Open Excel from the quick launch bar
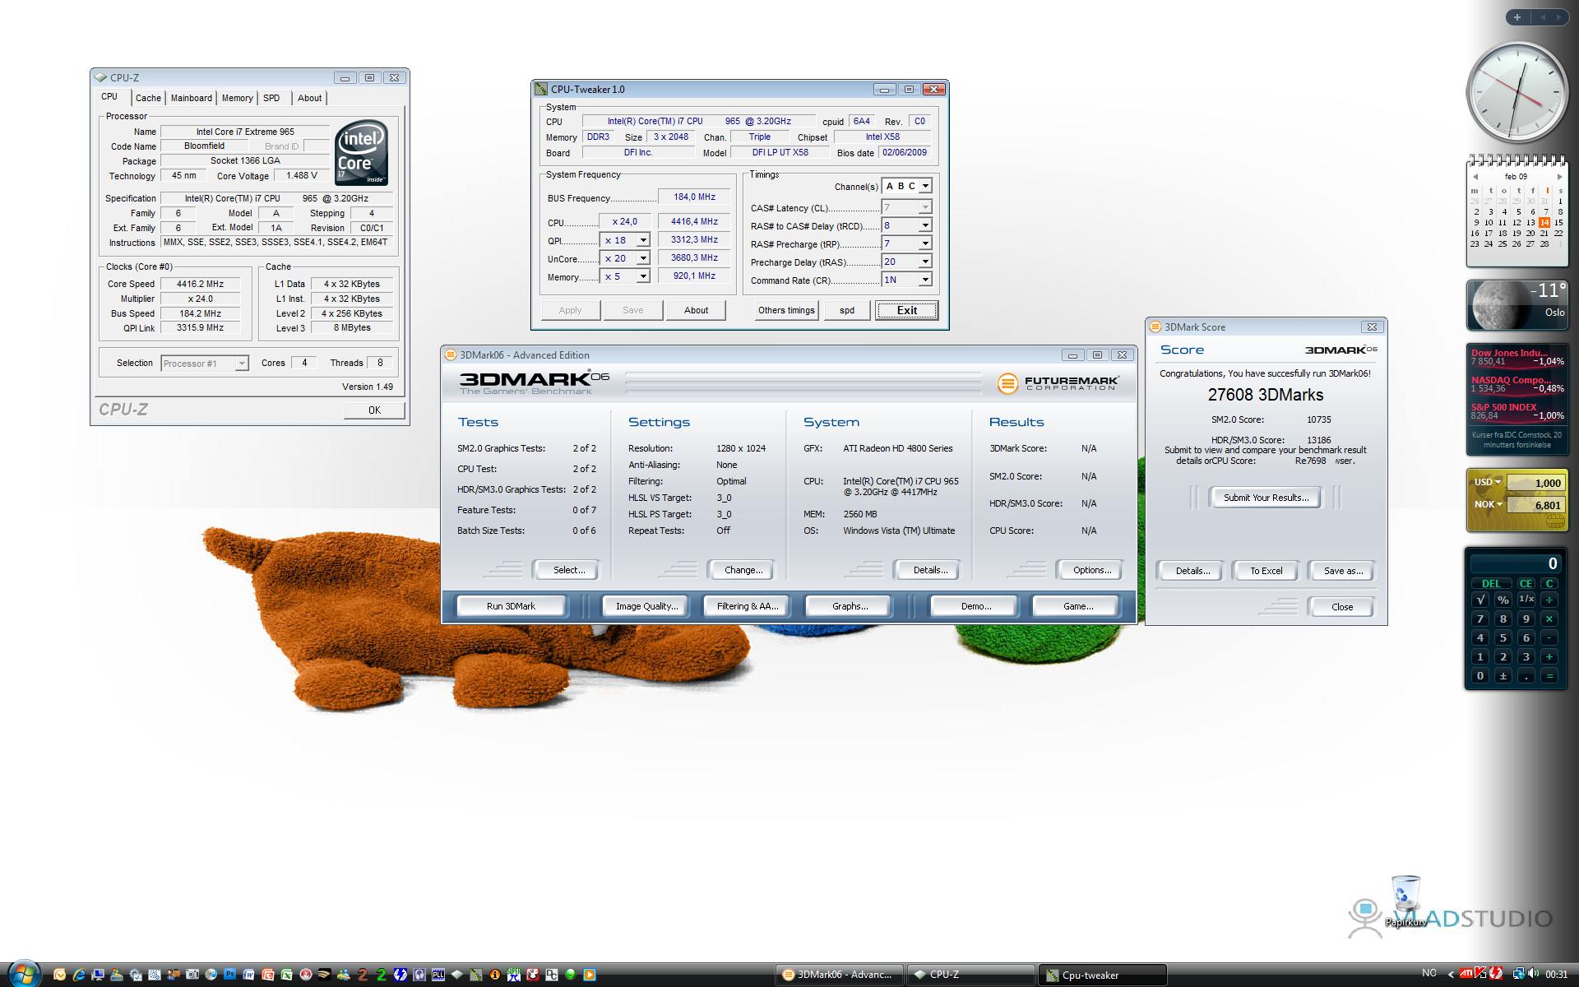Viewport: 1579px width, 987px height. tap(286, 975)
